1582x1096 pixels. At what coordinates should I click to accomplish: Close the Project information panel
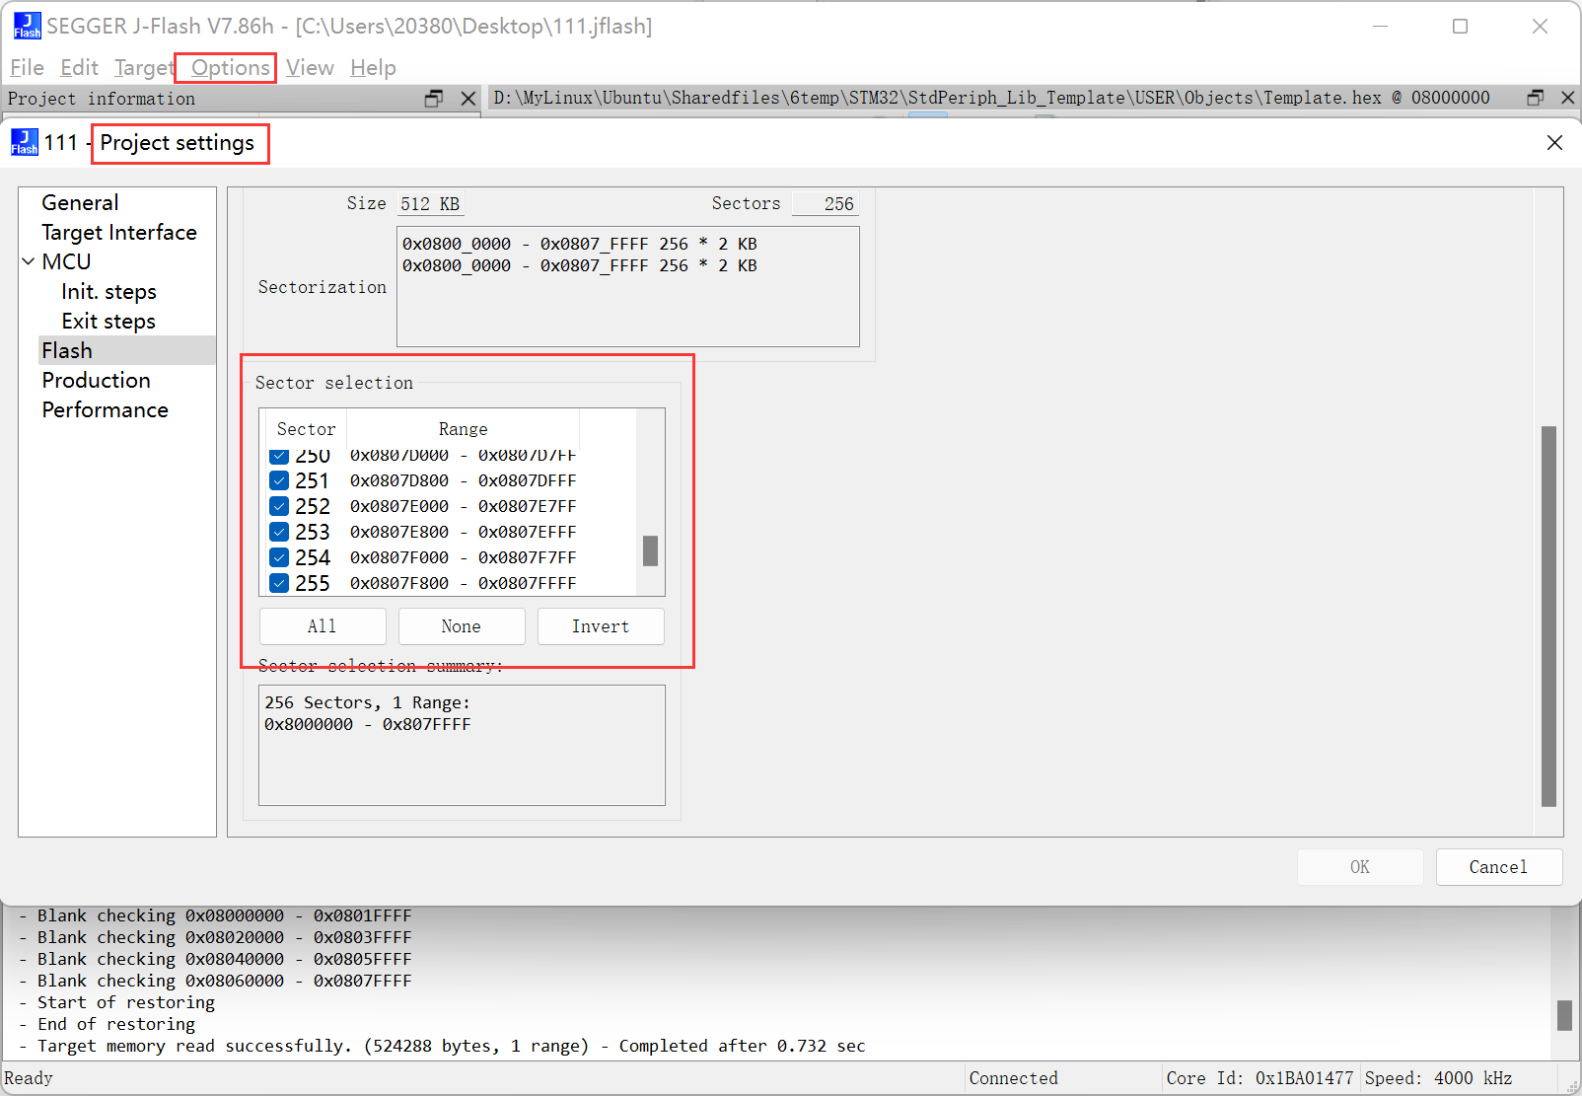pos(468,99)
